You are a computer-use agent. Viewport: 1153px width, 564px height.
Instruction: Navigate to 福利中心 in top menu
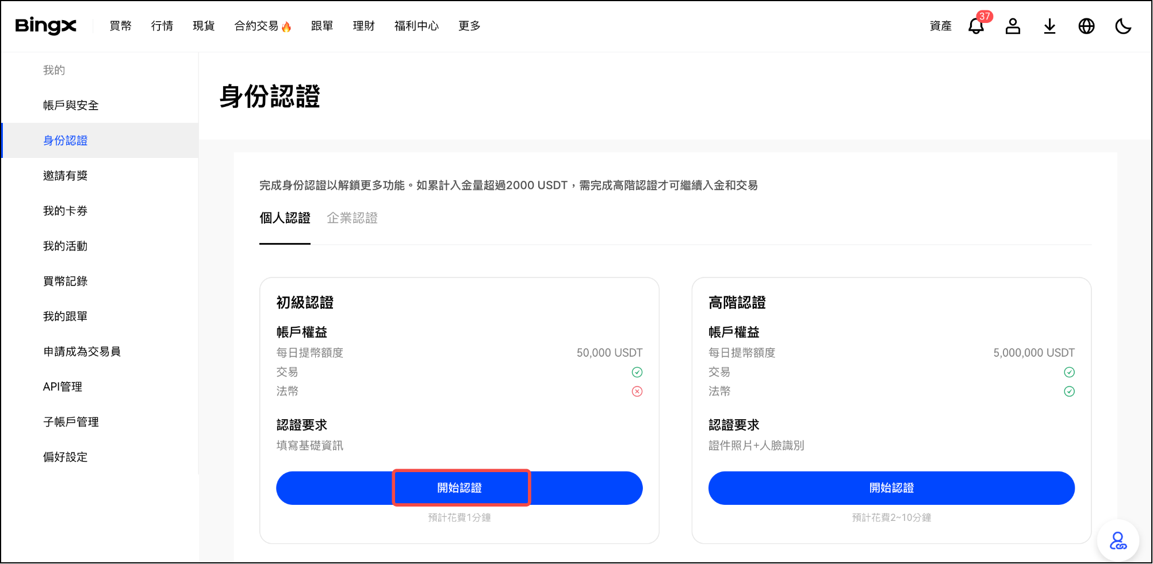tap(416, 26)
